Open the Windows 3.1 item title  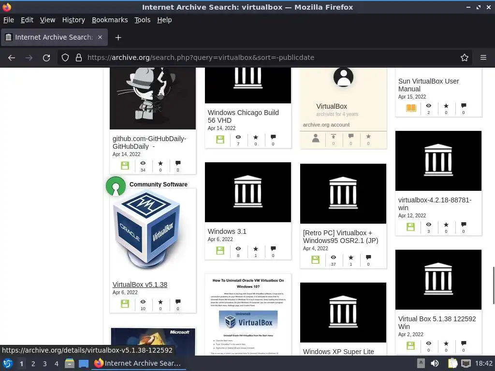coord(227,231)
